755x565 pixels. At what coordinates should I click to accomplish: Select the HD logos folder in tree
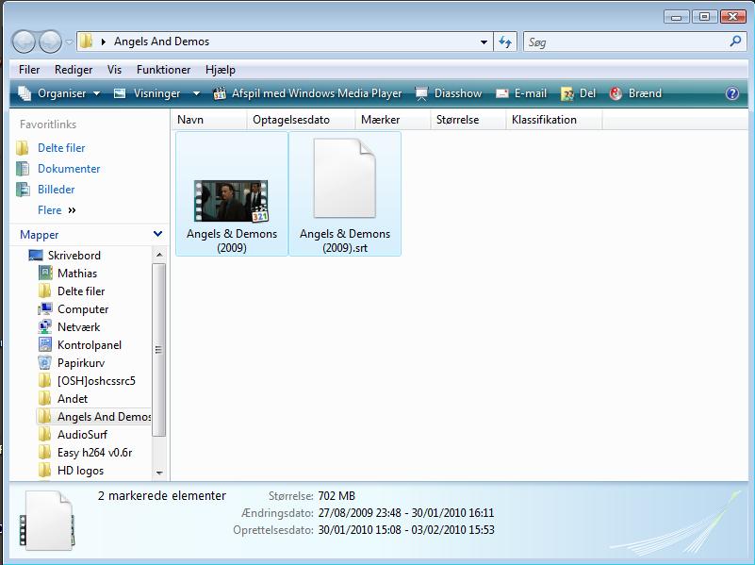[x=80, y=471]
